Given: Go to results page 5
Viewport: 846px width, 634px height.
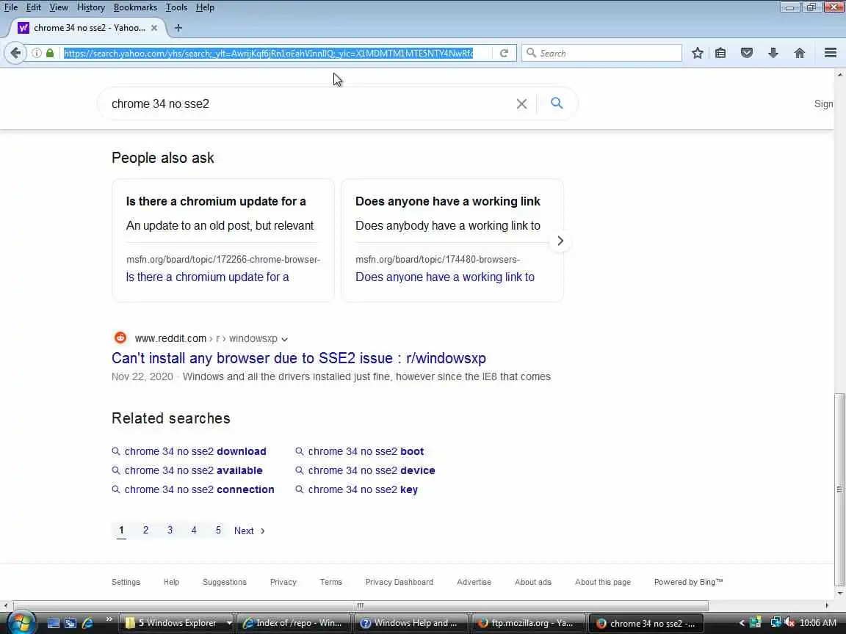Looking at the screenshot, I should tap(218, 530).
